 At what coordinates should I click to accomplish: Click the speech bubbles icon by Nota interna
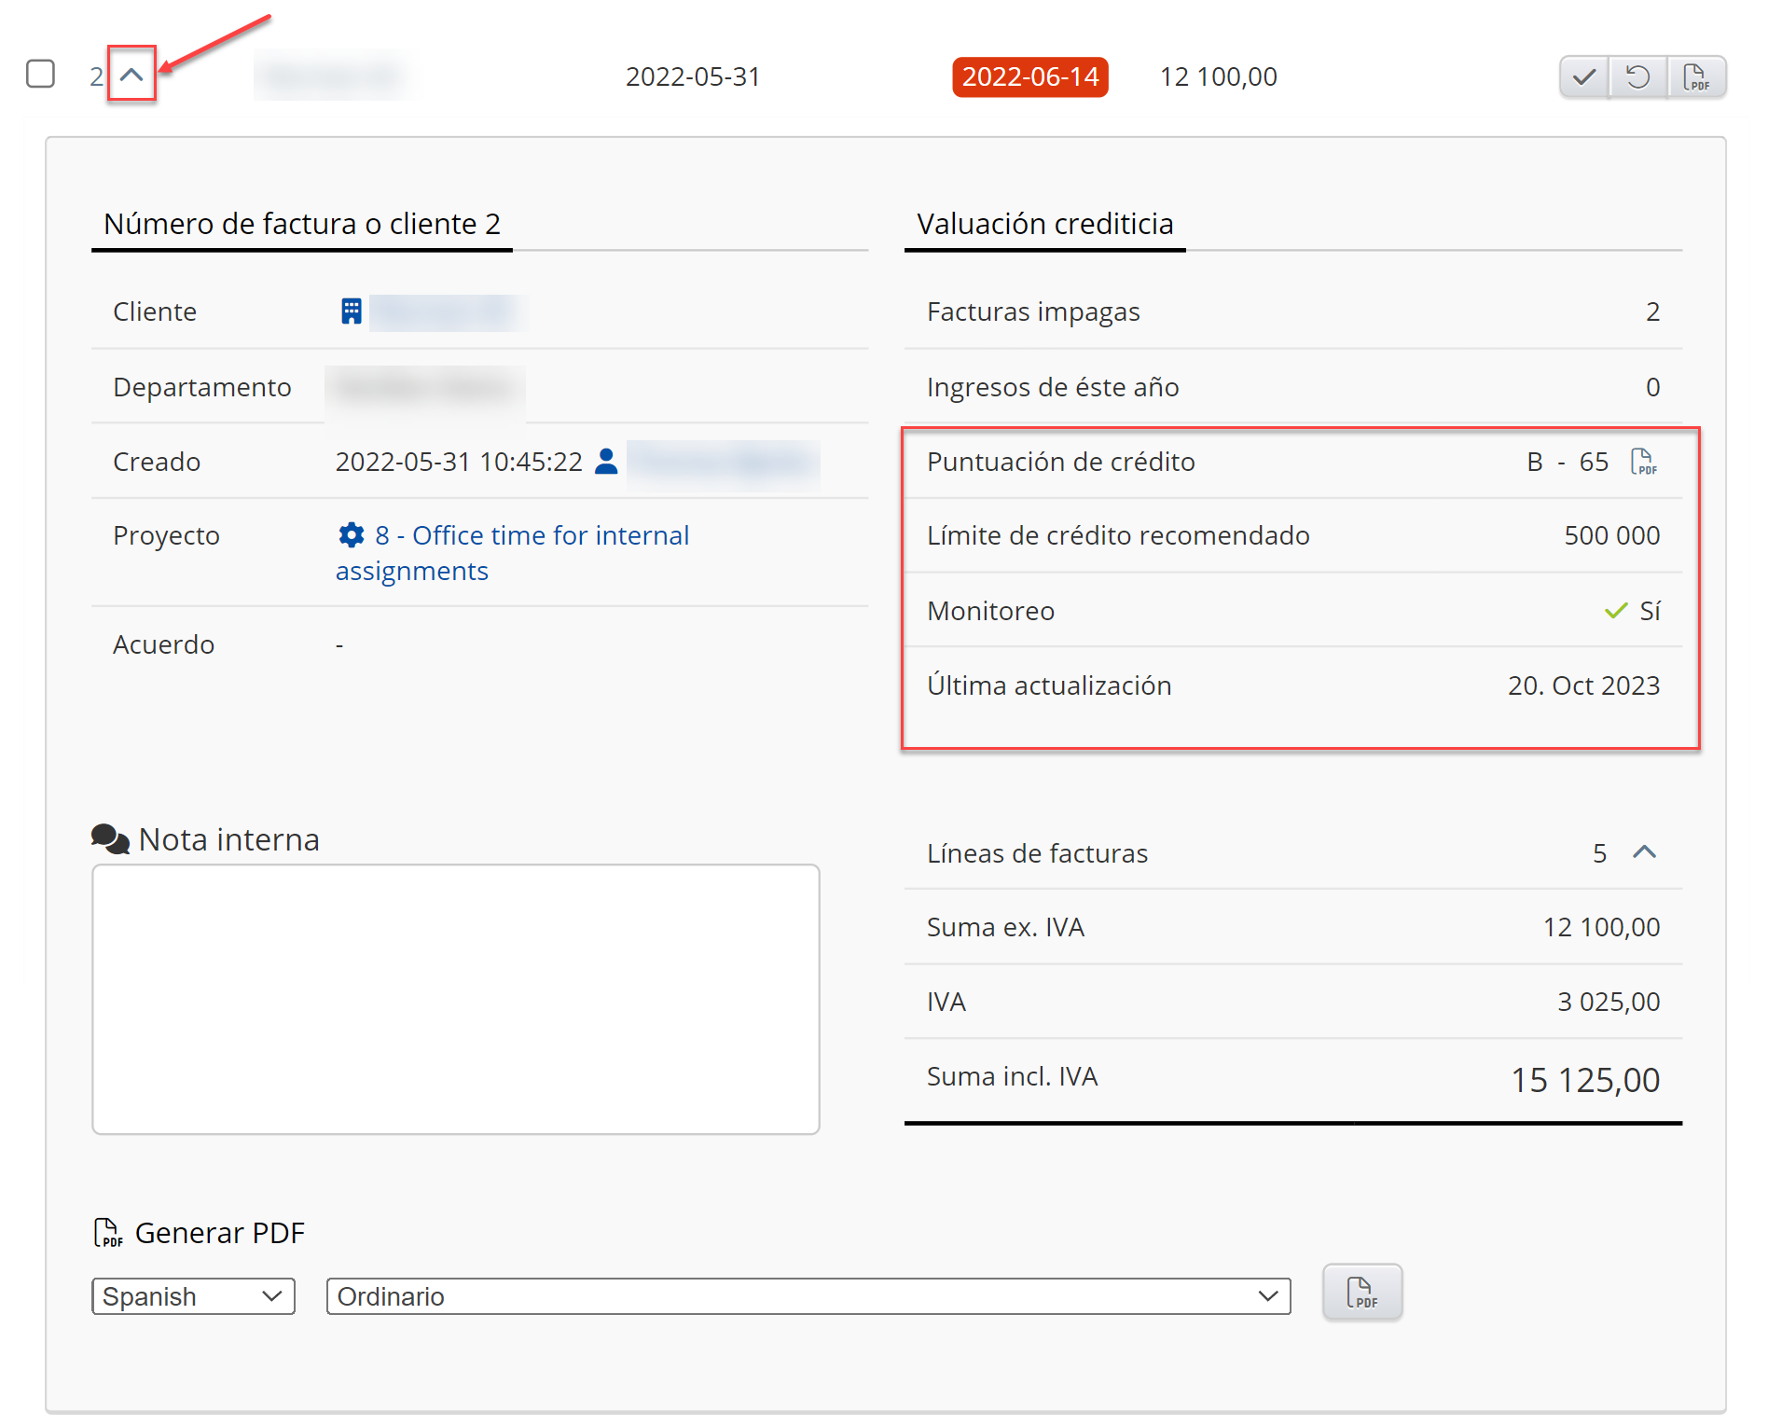coord(110,838)
